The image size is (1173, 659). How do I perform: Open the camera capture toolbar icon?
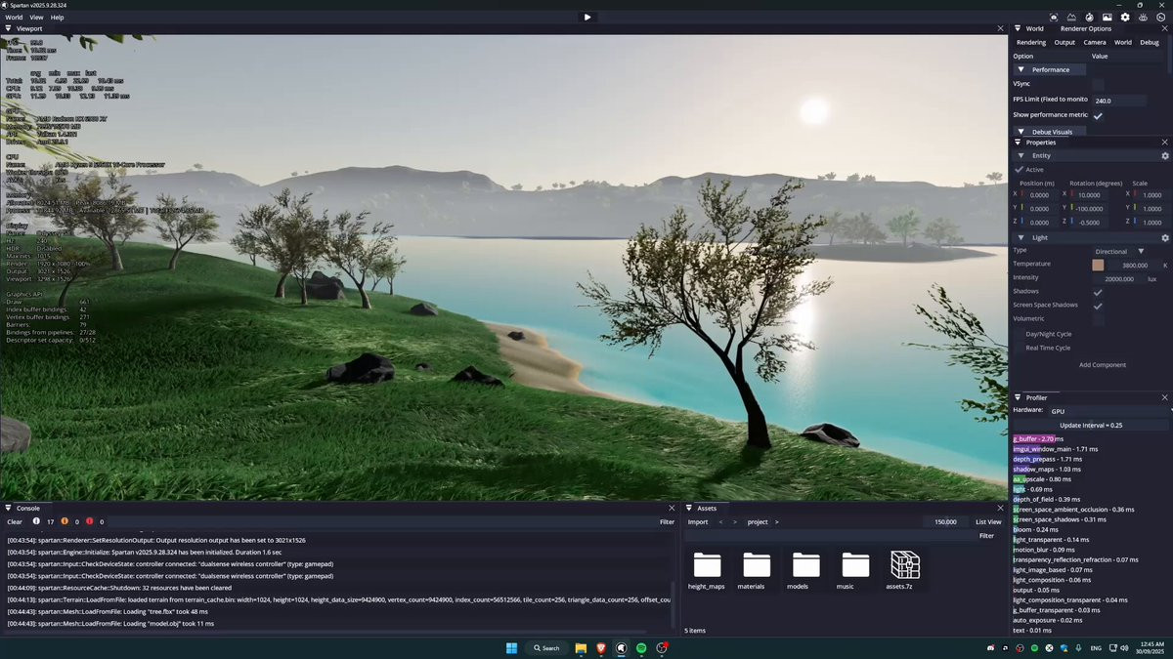[1054, 17]
